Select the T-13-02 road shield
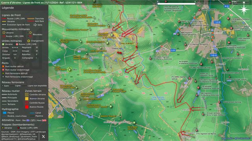The image size is (252, 141). tap(217, 22)
